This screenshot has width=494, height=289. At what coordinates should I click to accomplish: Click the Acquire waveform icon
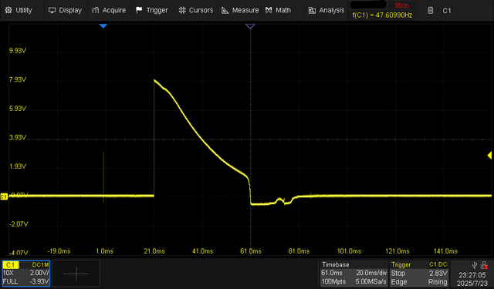96,10
